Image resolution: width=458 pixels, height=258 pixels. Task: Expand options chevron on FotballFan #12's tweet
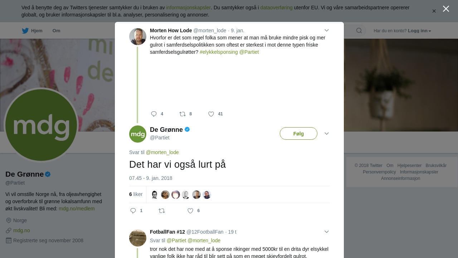(x=327, y=232)
